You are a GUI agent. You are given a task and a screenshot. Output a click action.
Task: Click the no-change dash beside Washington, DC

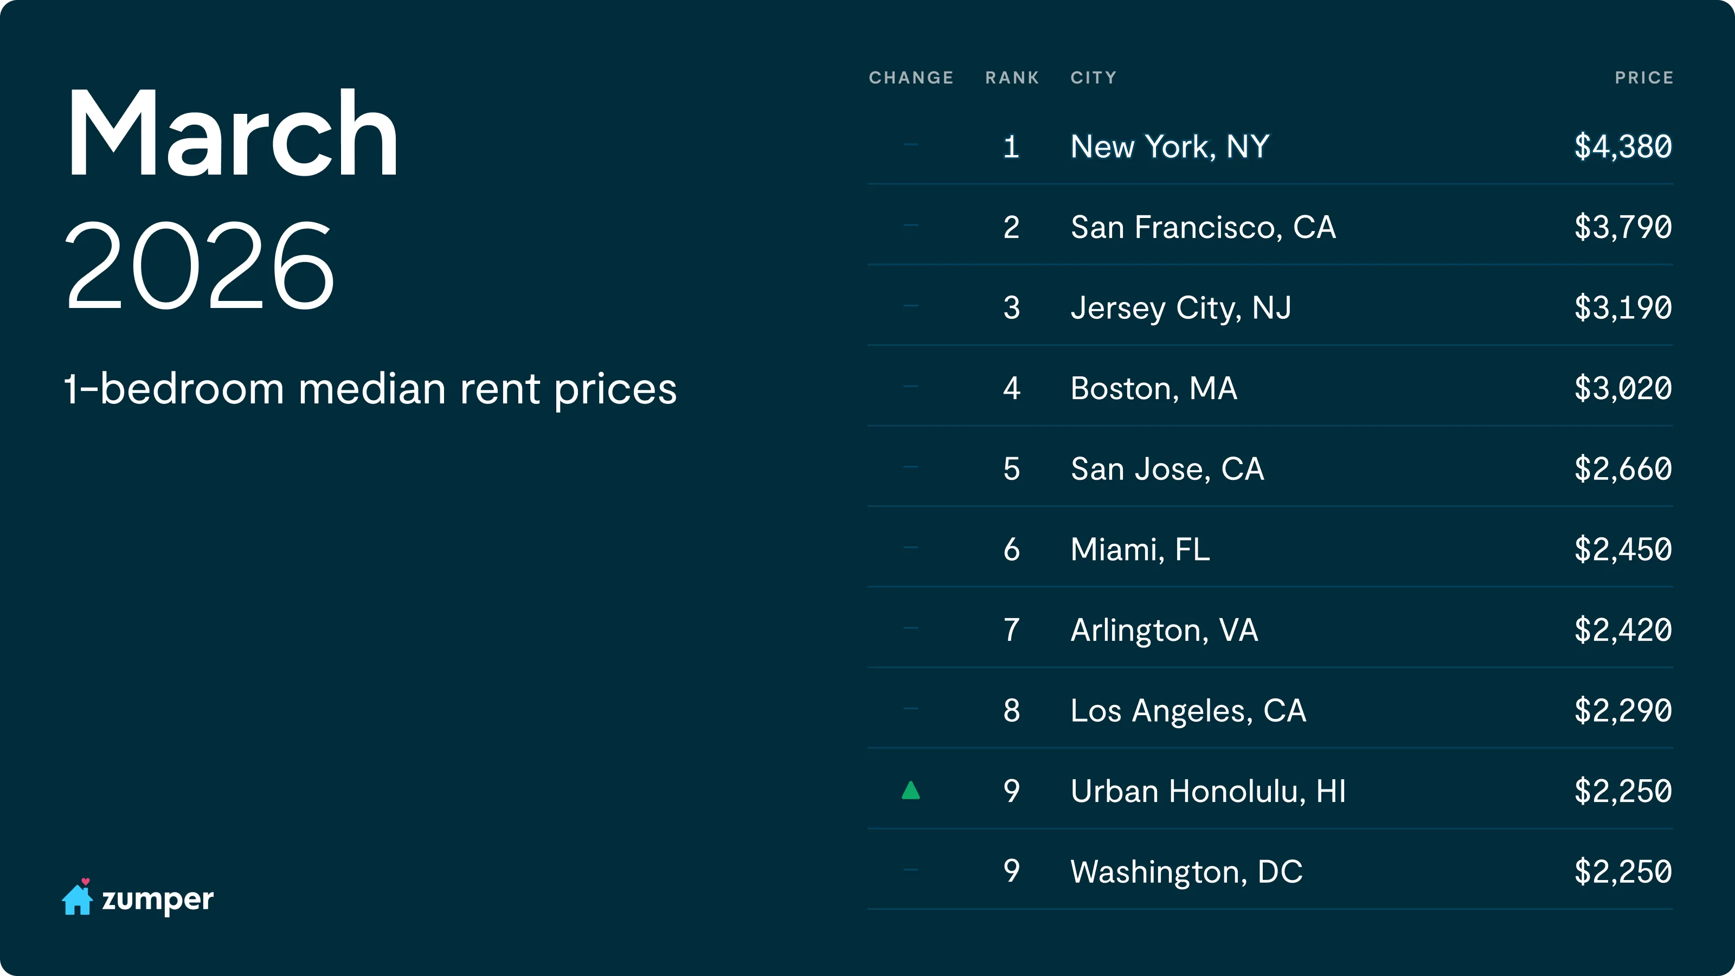pyautogui.click(x=911, y=870)
